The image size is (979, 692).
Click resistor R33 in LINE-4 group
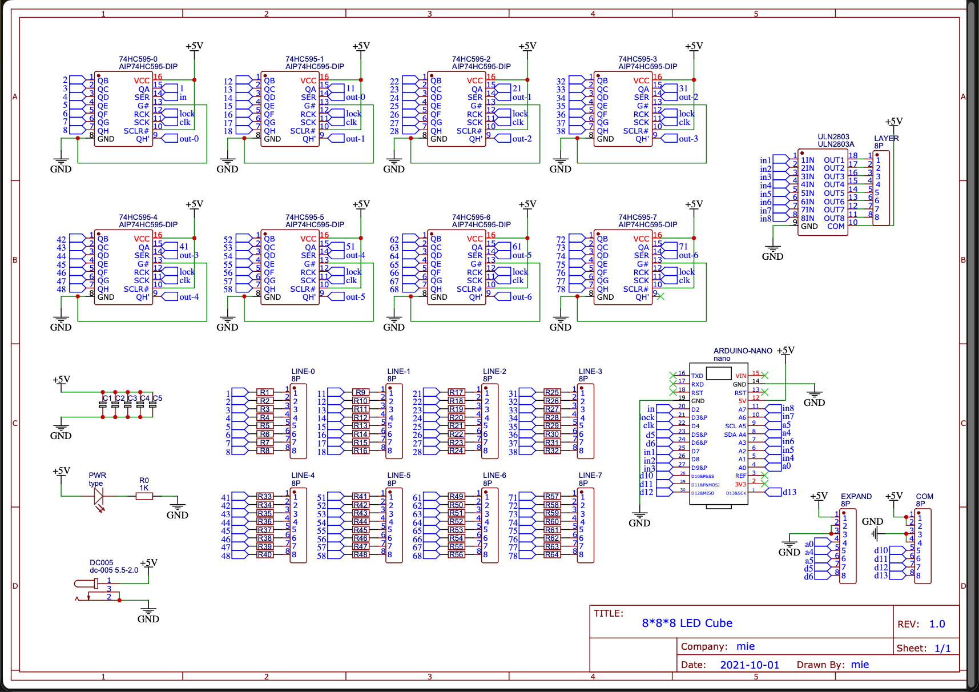point(265,497)
